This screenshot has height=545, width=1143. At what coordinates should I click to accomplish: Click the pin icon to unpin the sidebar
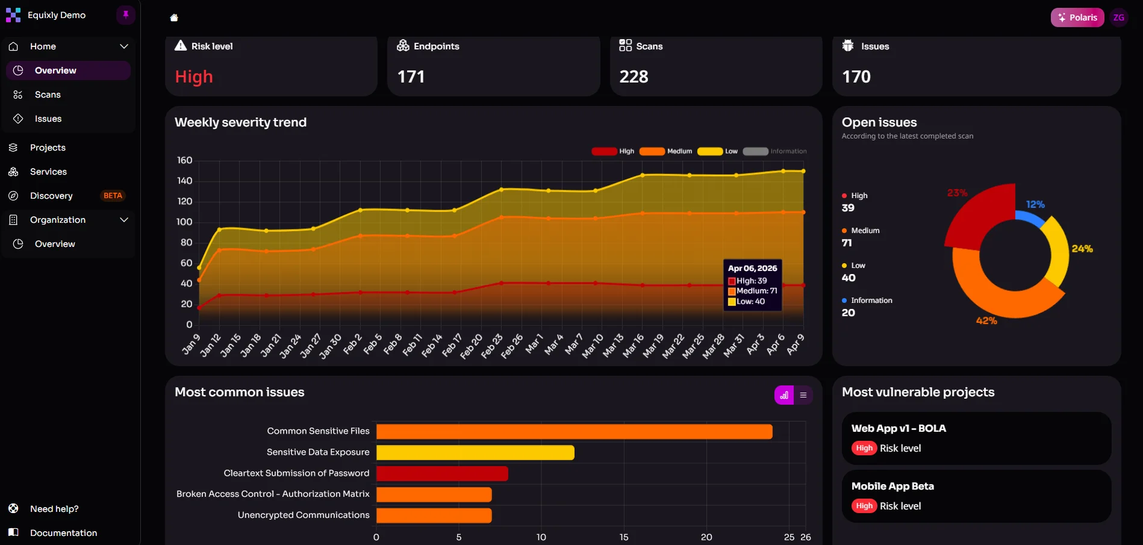[x=125, y=14]
